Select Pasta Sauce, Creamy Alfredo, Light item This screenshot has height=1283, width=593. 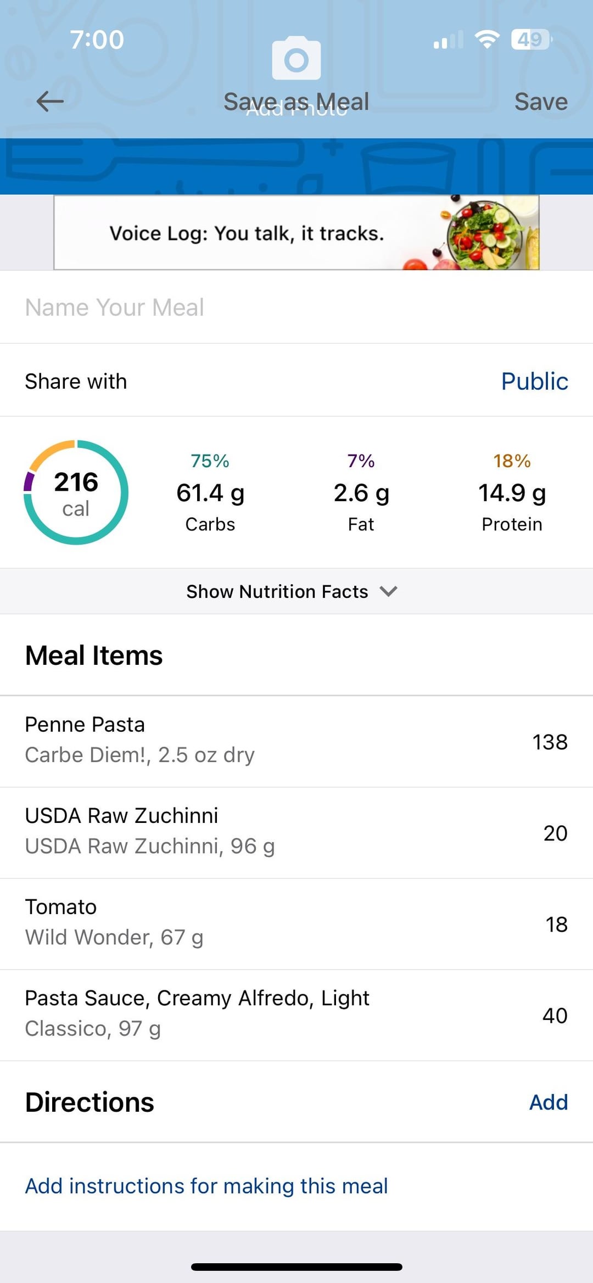click(296, 1014)
